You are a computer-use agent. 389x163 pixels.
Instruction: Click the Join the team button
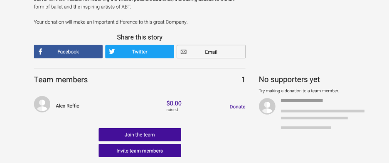[140, 134]
